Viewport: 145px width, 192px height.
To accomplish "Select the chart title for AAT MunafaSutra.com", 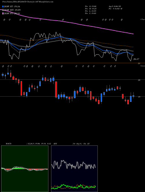I will pyautogui.click(x=28, y=2).
